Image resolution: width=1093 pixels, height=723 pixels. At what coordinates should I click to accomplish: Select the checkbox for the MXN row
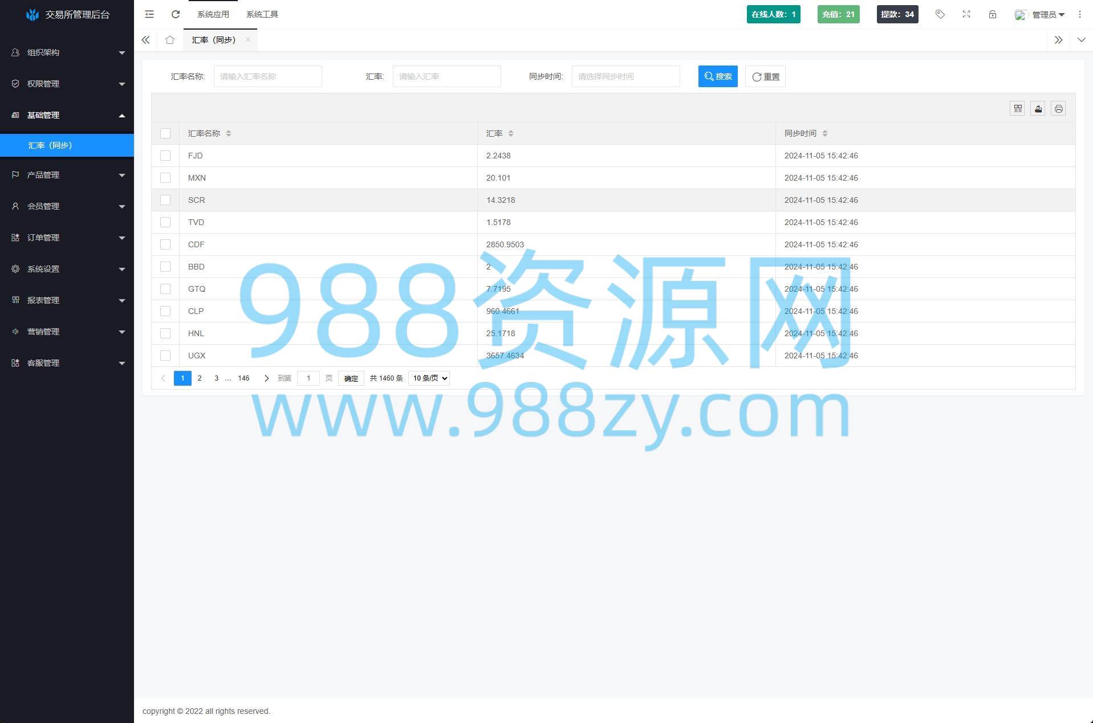point(165,178)
